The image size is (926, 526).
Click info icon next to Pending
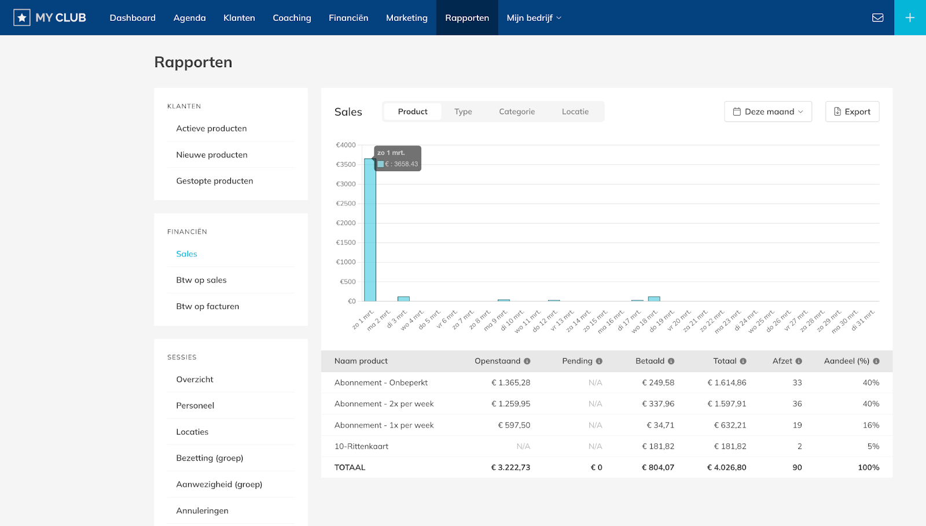(599, 361)
